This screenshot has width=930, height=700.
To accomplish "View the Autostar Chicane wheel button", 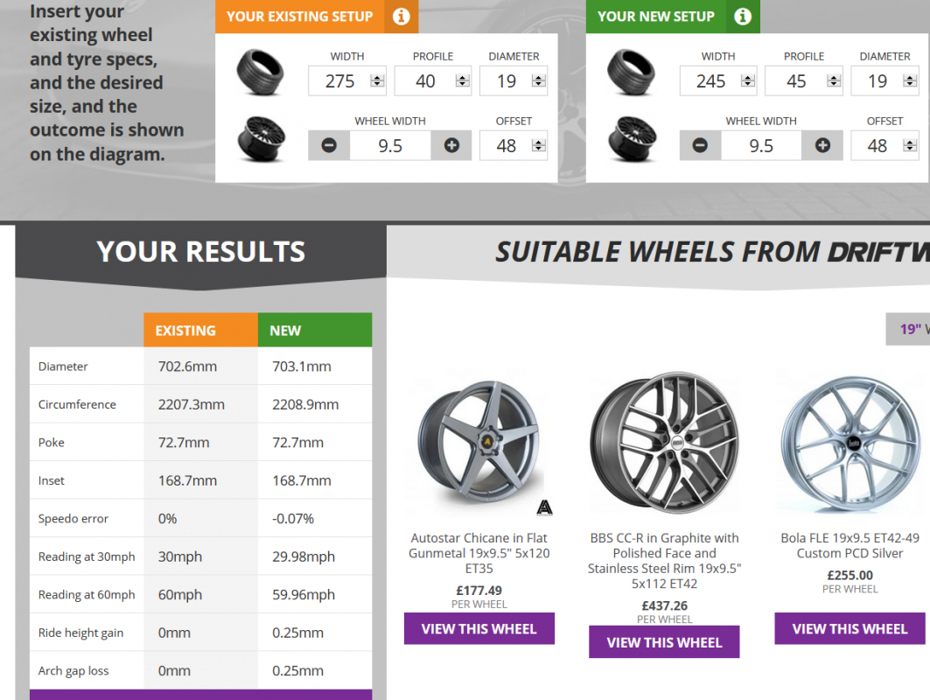I will point(479,629).
